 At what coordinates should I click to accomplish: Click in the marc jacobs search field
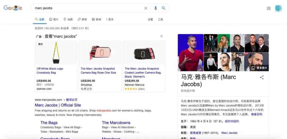(88, 8)
